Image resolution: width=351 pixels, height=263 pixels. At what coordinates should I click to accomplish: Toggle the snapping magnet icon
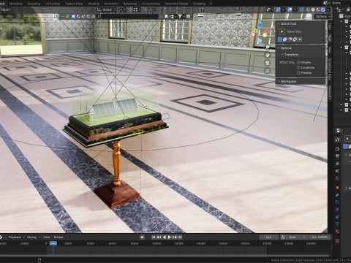pyautogui.click(x=130, y=9)
